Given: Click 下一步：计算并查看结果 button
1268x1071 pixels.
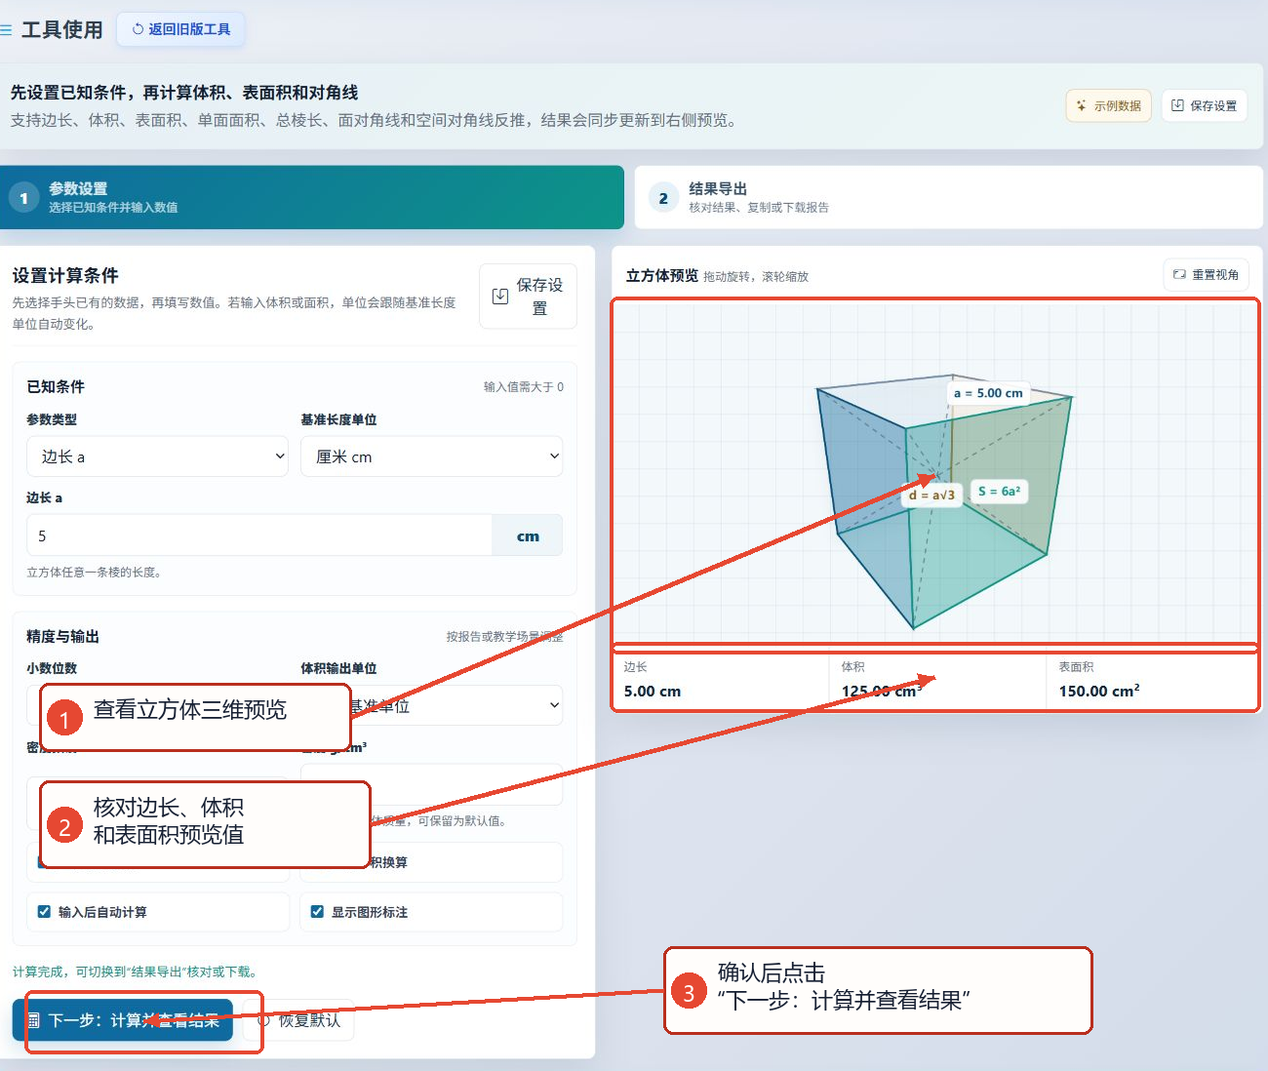Looking at the screenshot, I should pos(123,1020).
